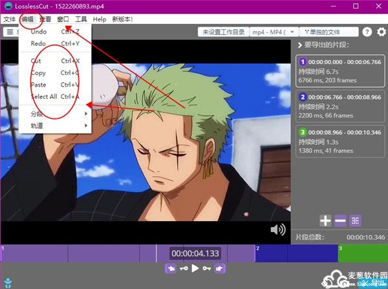The height and width of the screenshot is (289, 388).
Task: Expand the 轨道 submenu
Action: click(x=55, y=125)
